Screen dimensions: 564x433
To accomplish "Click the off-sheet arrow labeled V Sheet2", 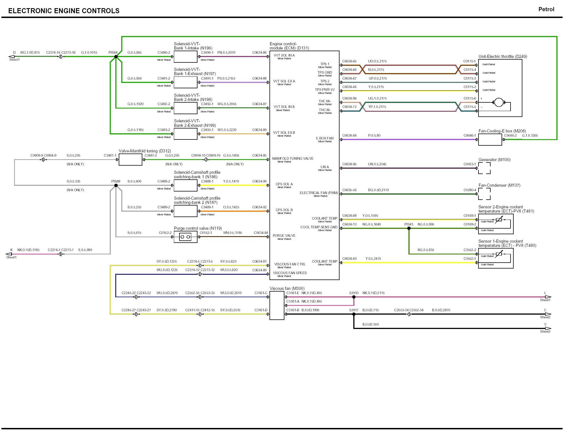I will [x=548, y=328].
